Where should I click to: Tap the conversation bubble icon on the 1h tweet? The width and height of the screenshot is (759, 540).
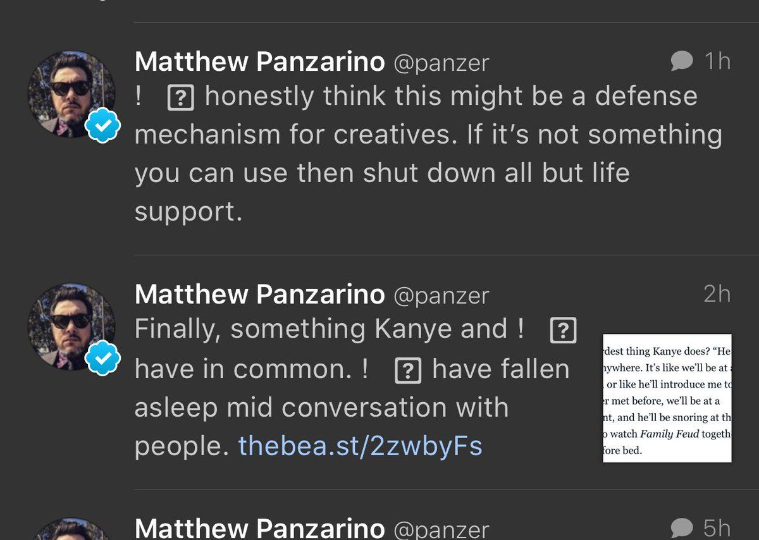point(682,61)
